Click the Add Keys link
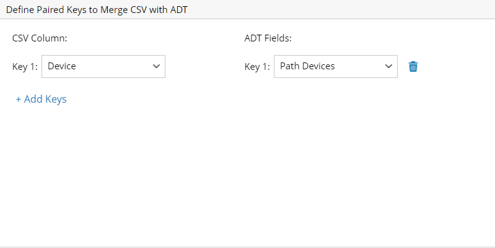The width and height of the screenshot is (495, 248). 41,99
